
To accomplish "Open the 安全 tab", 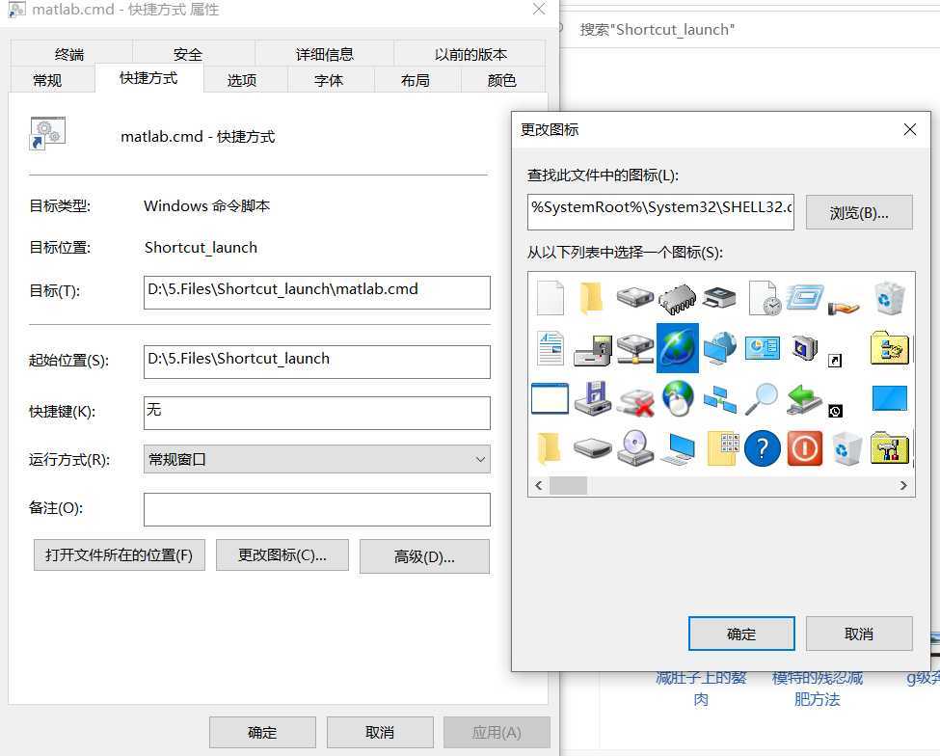I will pos(188,55).
